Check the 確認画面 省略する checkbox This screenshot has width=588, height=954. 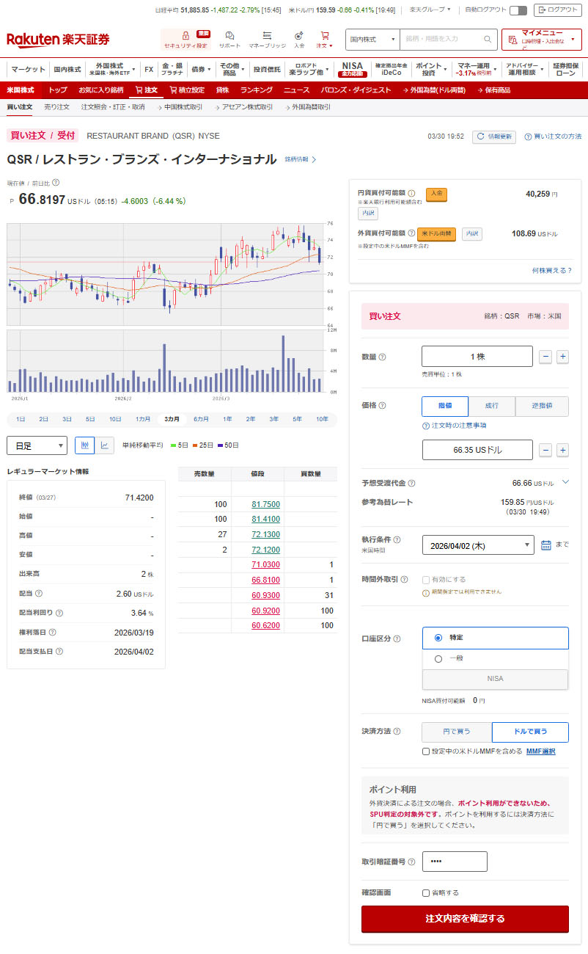click(426, 893)
